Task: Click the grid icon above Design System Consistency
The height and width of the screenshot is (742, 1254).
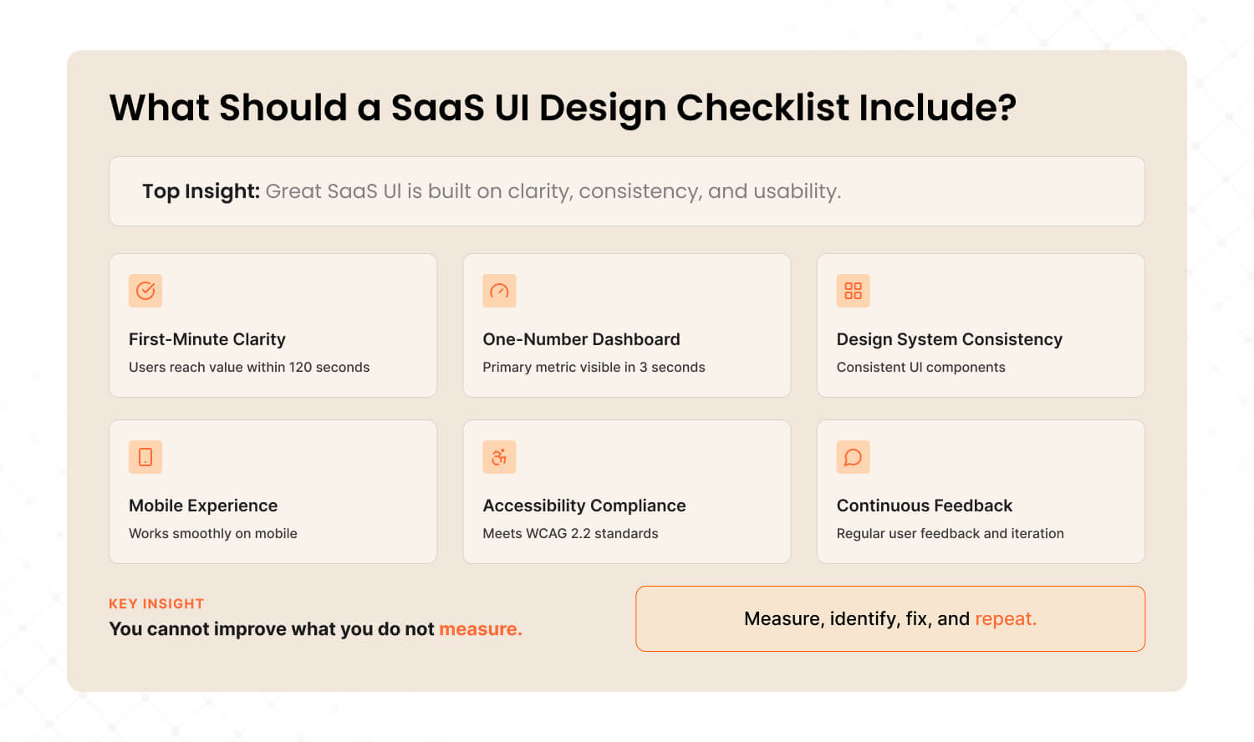Action: click(853, 291)
